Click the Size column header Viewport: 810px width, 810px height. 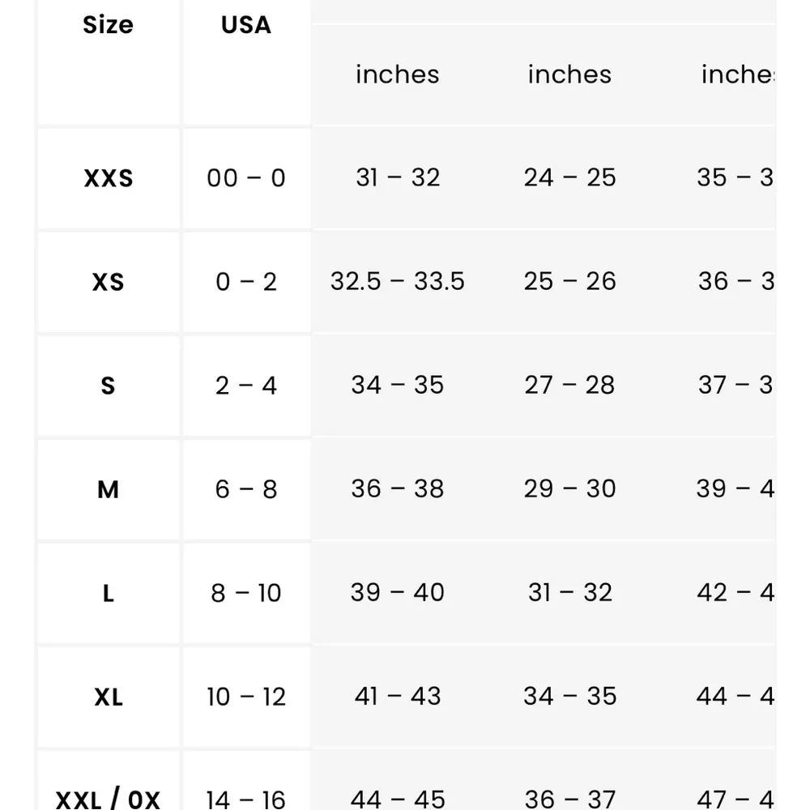coord(108,25)
